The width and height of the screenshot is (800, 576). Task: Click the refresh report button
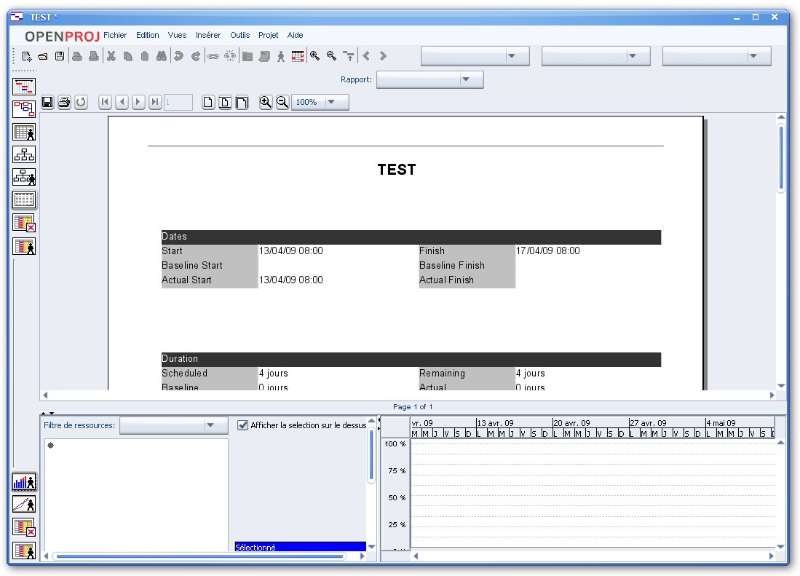pyautogui.click(x=81, y=103)
